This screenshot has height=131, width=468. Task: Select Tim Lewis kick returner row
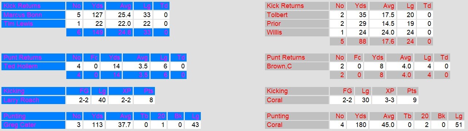click(x=86, y=24)
